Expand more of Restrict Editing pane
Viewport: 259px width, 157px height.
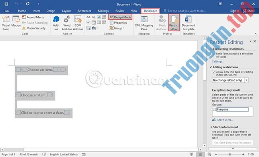click(233, 149)
